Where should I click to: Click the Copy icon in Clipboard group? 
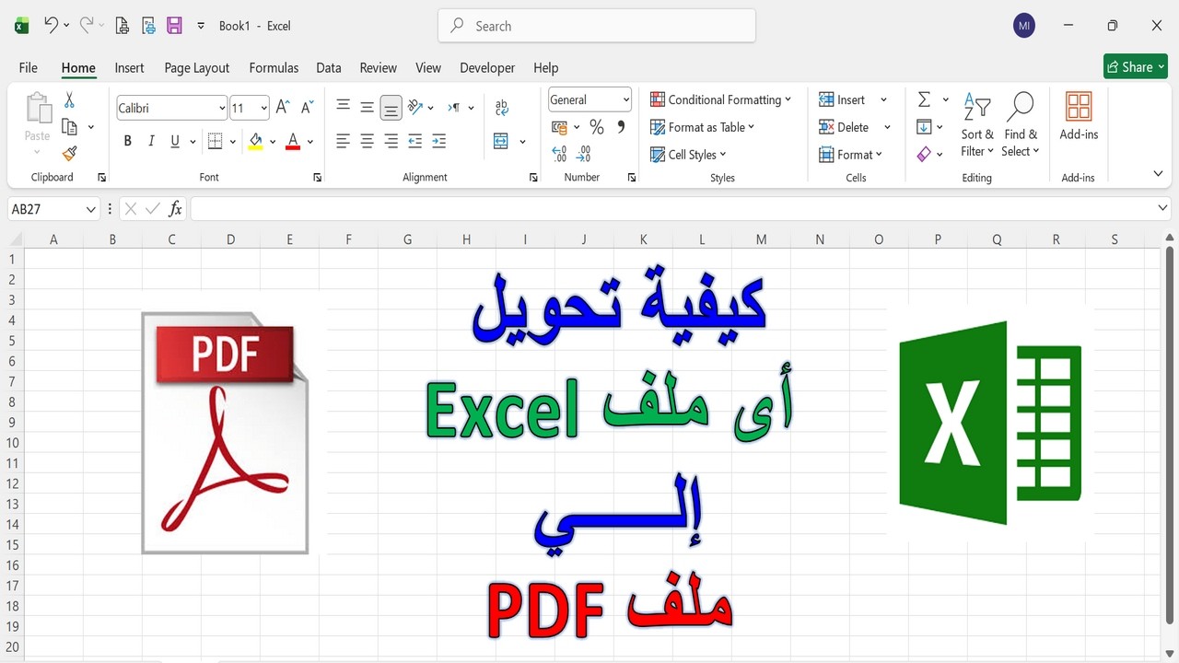pyautogui.click(x=69, y=127)
